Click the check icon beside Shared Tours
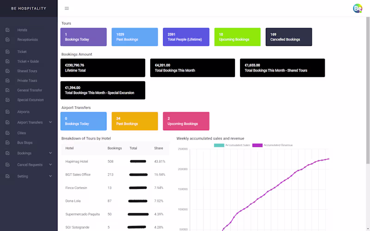Viewport: 370px width, 231px height. tap(7, 71)
